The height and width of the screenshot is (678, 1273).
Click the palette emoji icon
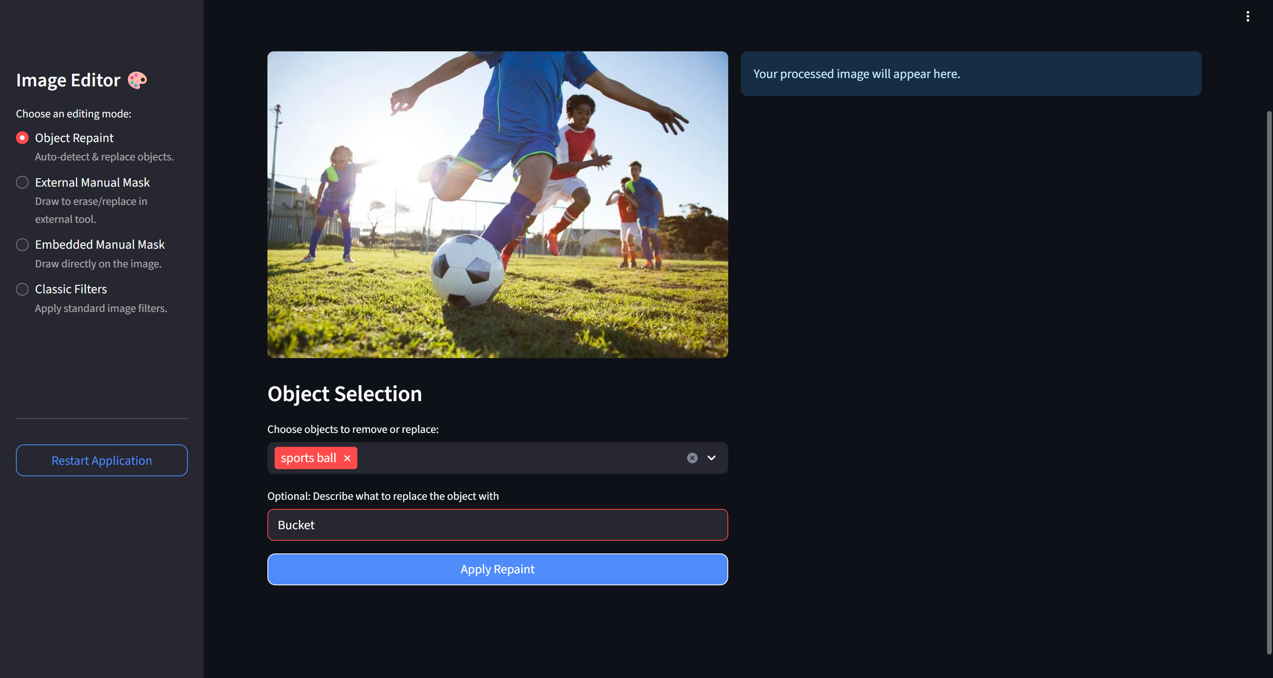(137, 80)
